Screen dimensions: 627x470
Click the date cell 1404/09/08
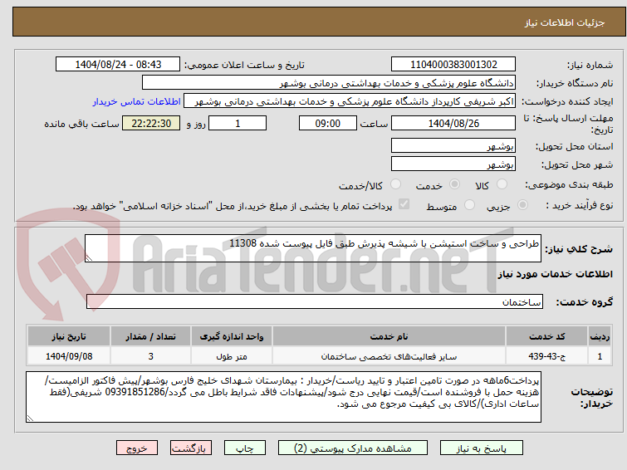tap(69, 356)
